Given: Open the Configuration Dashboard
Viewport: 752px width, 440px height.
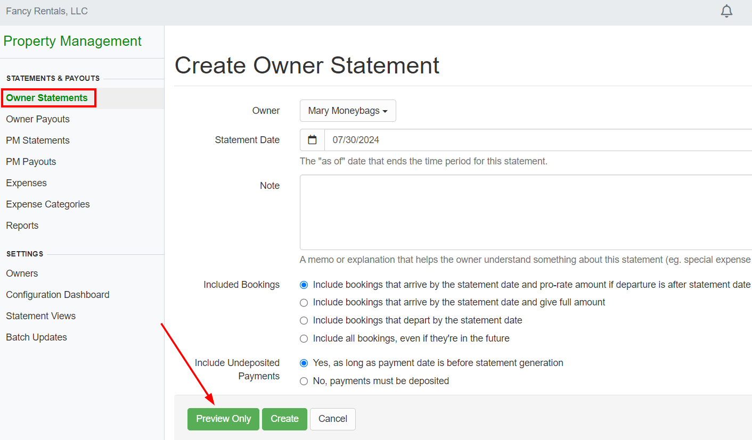Looking at the screenshot, I should [58, 295].
